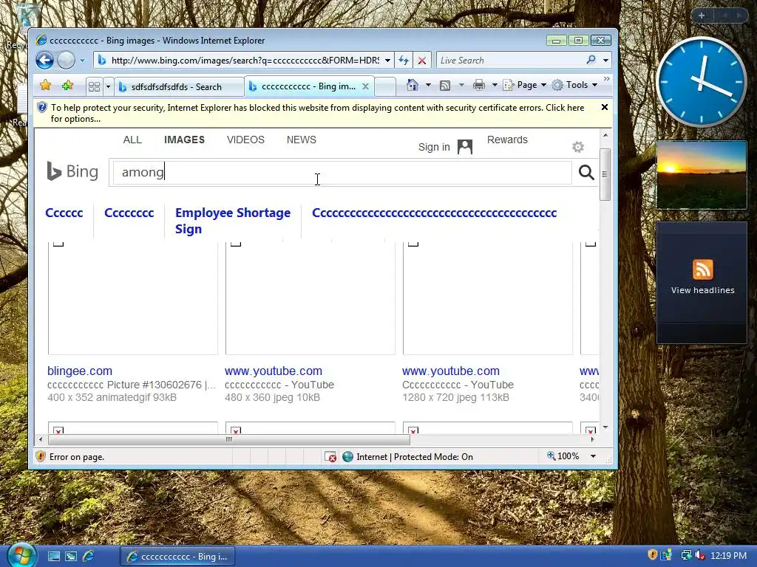Show more toolbar commands chevron
Viewport: 757px width, 567px height.
pos(607,78)
